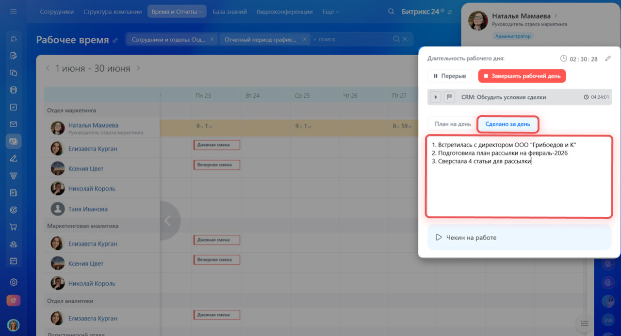The image size is (621, 336).
Task: Click the Маркетинговая аналитика group header
Action: point(82,226)
